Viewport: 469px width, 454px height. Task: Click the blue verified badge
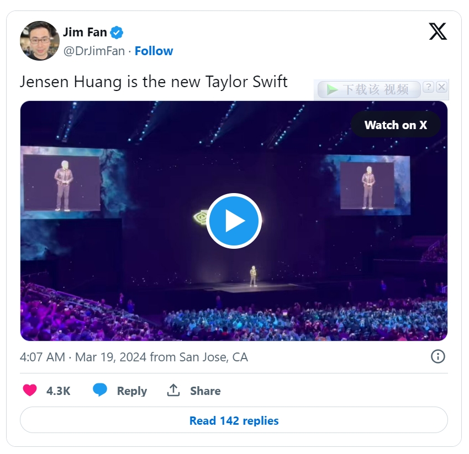(117, 33)
